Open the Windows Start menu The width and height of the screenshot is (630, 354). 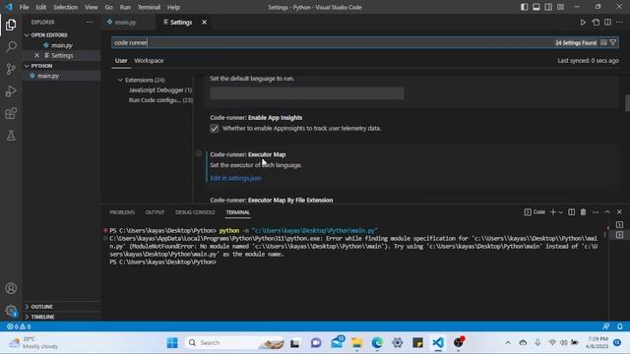click(x=172, y=343)
